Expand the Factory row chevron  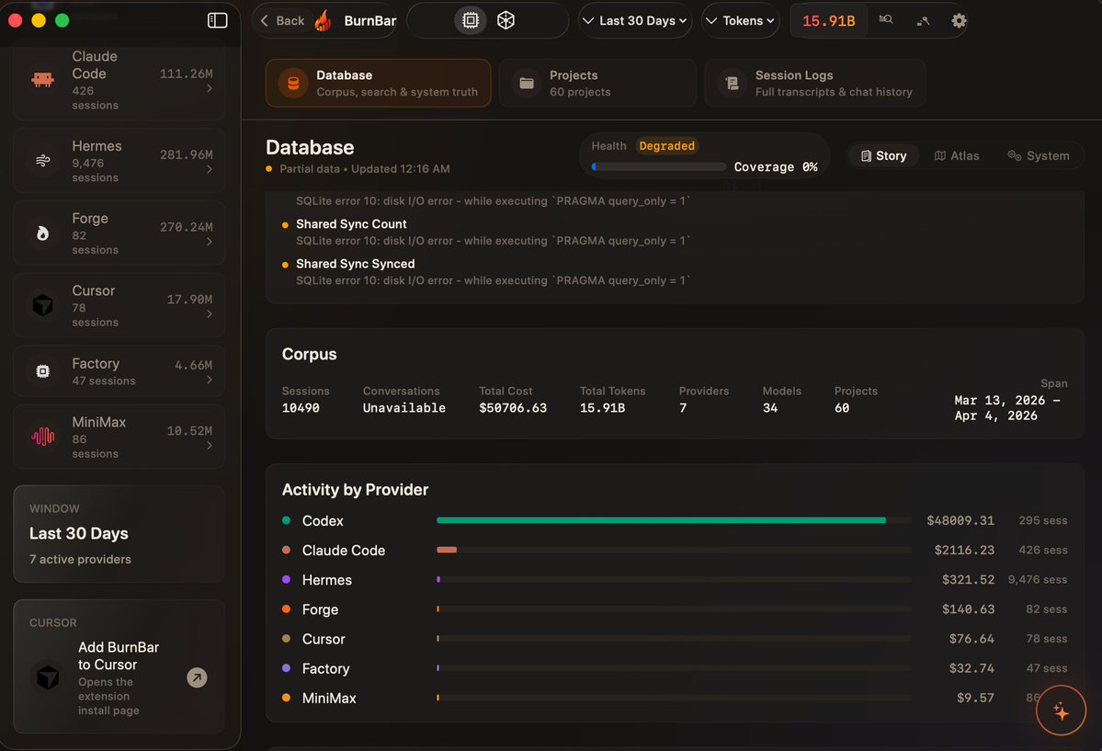point(210,380)
